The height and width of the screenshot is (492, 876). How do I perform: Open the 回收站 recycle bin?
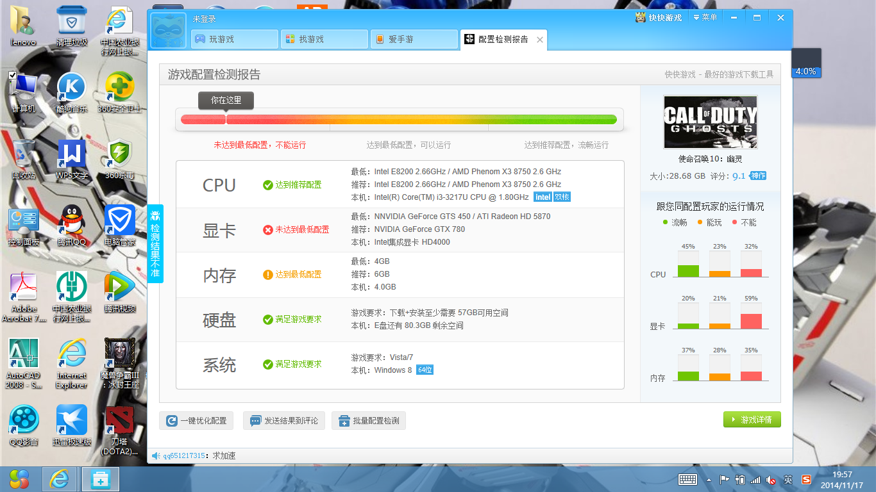coord(24,158)
